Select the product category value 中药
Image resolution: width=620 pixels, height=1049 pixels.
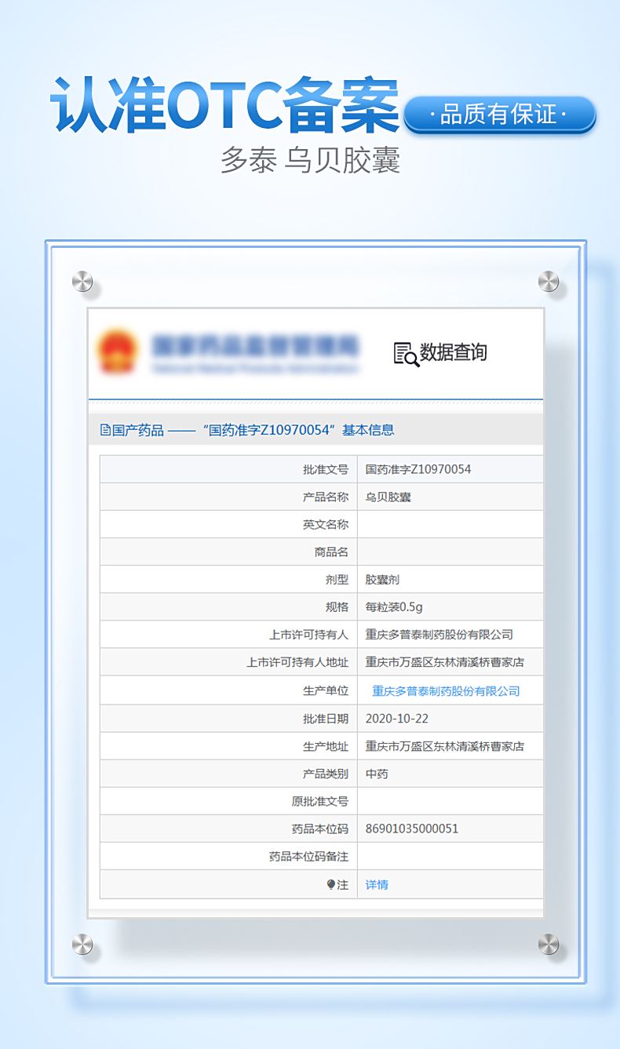coord(377,774)
